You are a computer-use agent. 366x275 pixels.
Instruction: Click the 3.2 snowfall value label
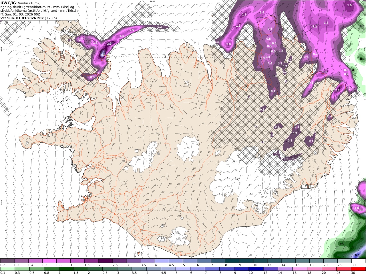pyautogui.click(x=109, y=44)
